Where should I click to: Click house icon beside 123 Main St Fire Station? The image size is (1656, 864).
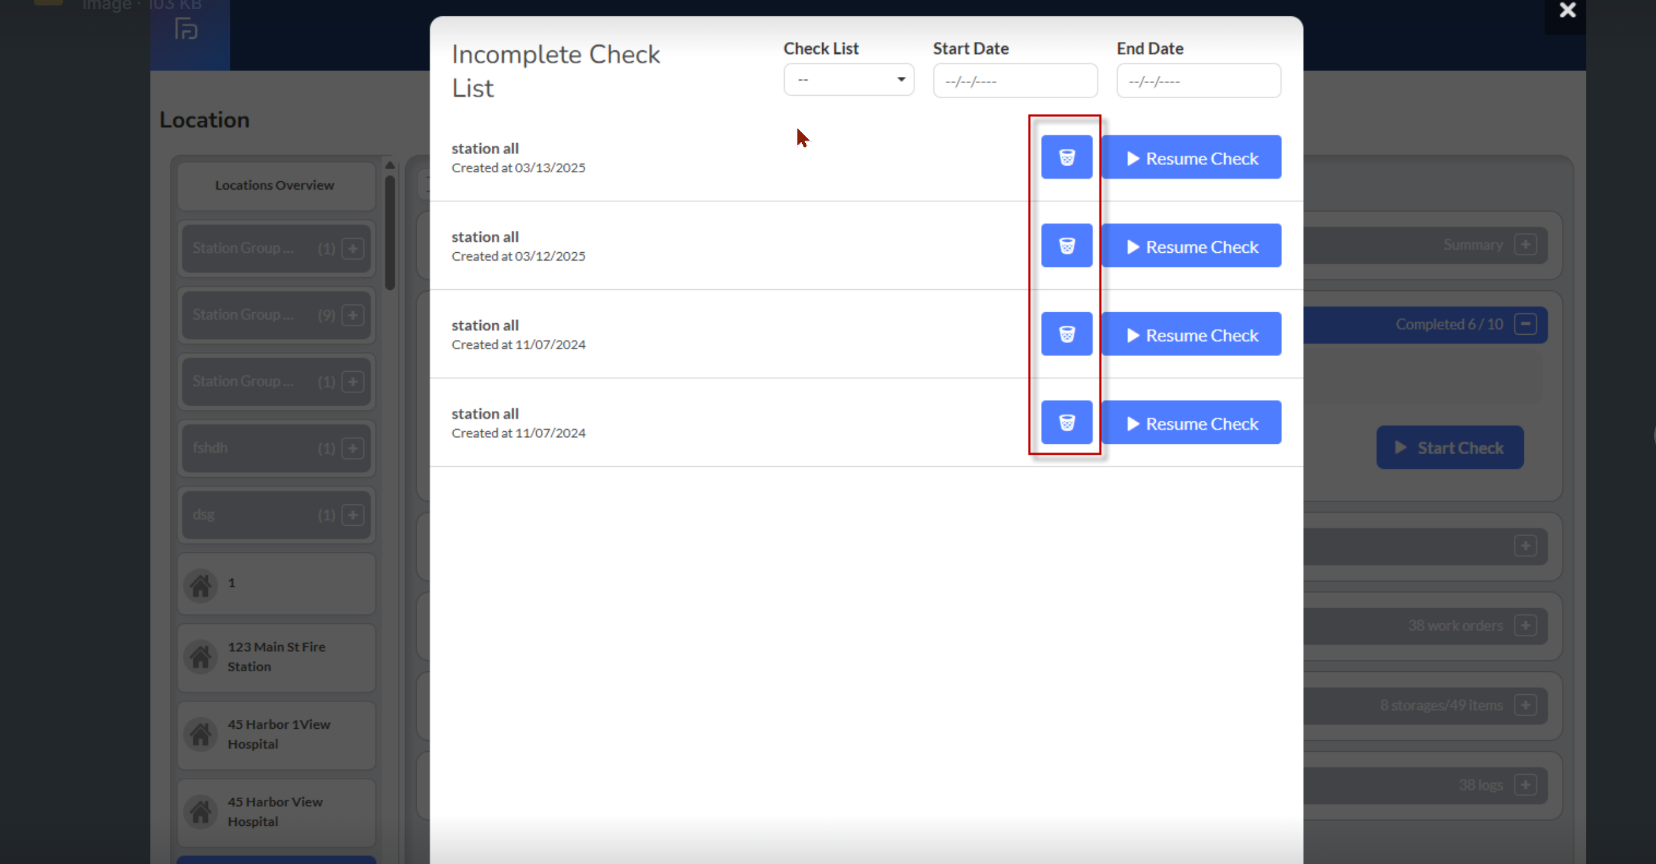coord(201,657)
